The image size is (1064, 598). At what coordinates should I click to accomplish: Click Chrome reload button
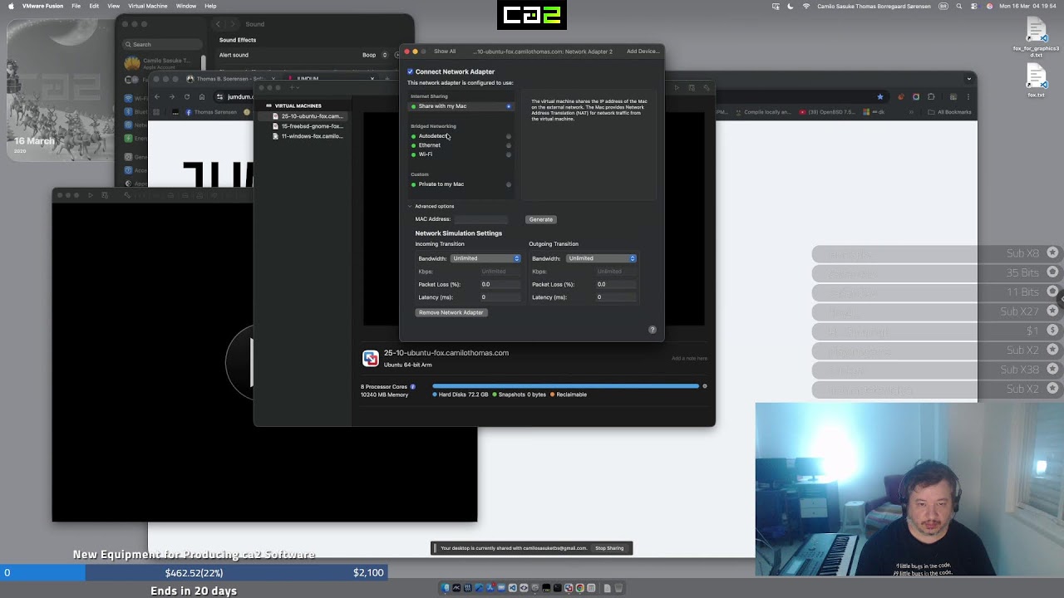click(x=187, y=96)
